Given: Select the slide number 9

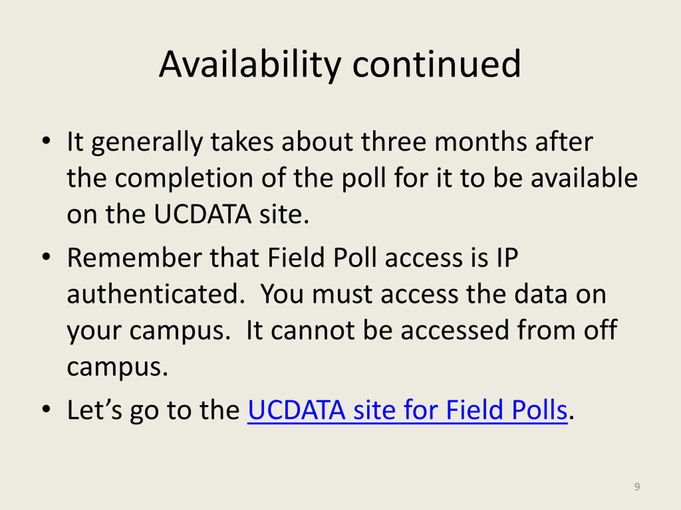Looking at the screenshot, I should (637, 486).
